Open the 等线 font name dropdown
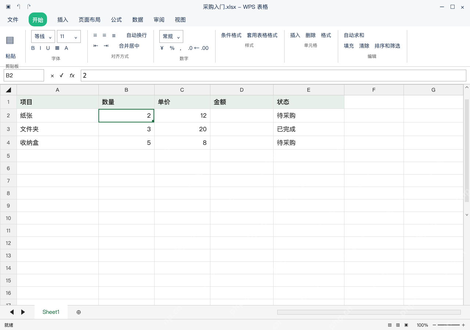Image resolution: width=470 pixels, height=330 pixels. click(43, 36)
